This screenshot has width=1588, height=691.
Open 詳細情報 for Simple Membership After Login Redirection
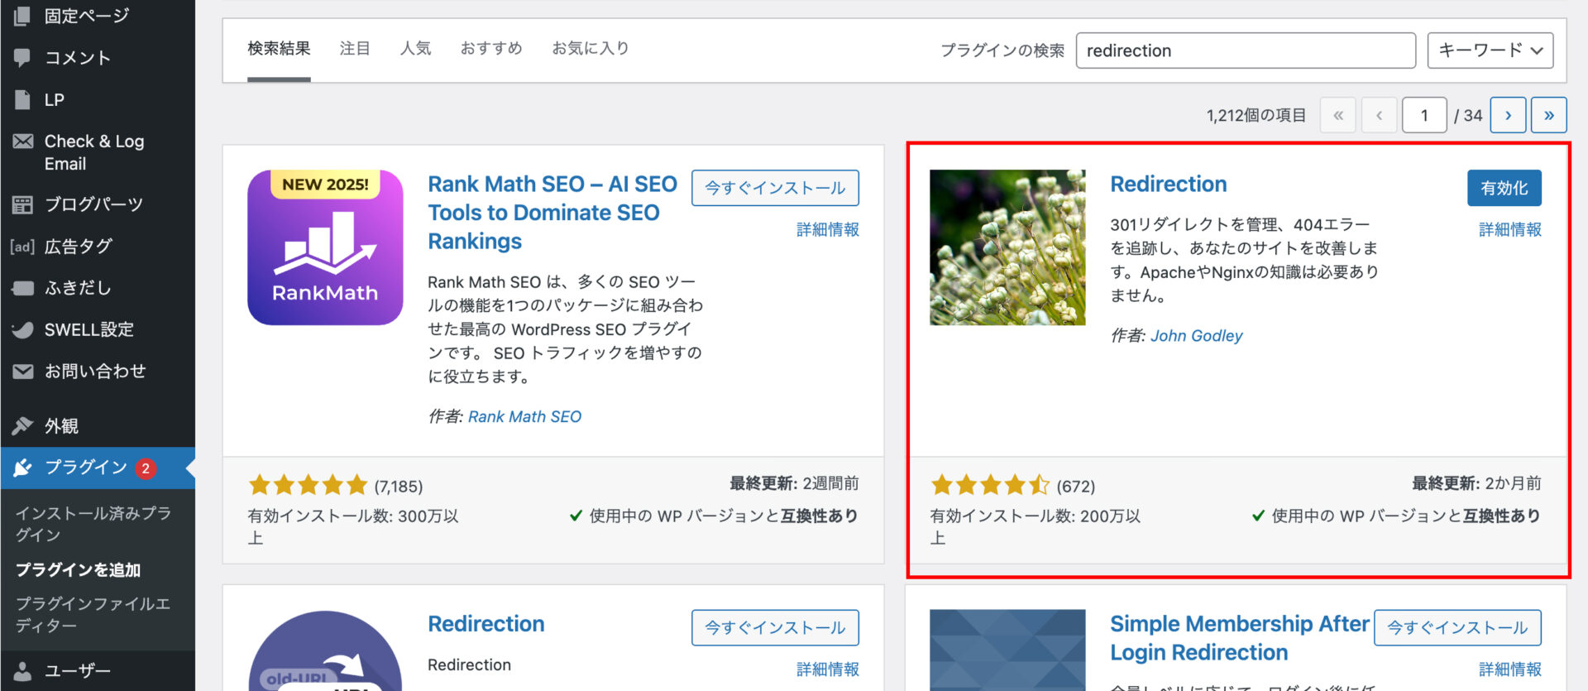[x=1509, y=669]
